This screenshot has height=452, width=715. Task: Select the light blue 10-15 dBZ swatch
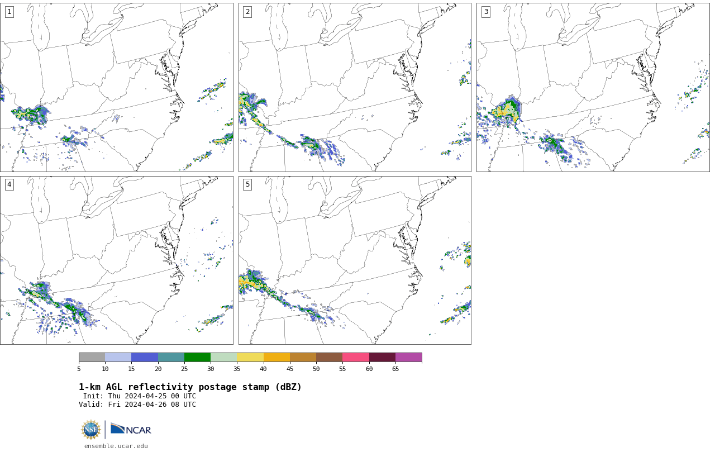118,358
